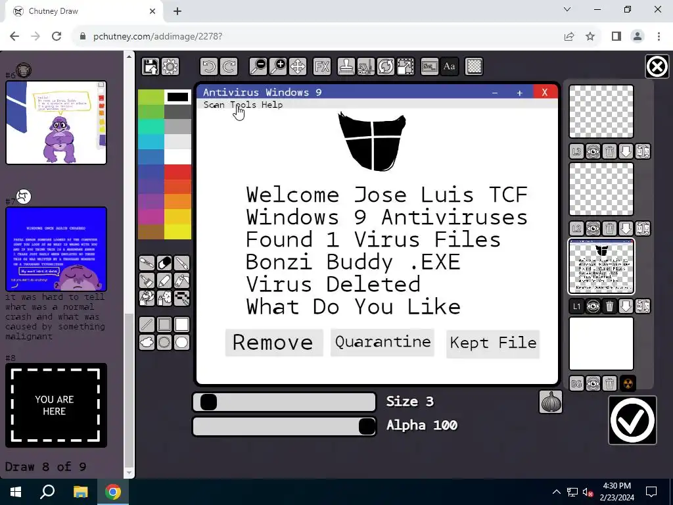The height and width of the screenshot is (505, 673).
Task: Pick the red color swatch
Action: pyautogui.click(x=177, y=172)
